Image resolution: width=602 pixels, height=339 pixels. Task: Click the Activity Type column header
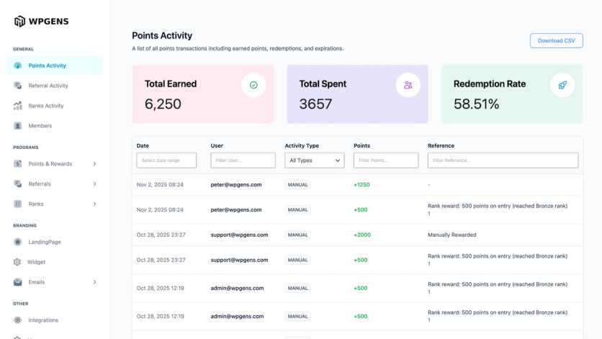[x=302, y=146]
